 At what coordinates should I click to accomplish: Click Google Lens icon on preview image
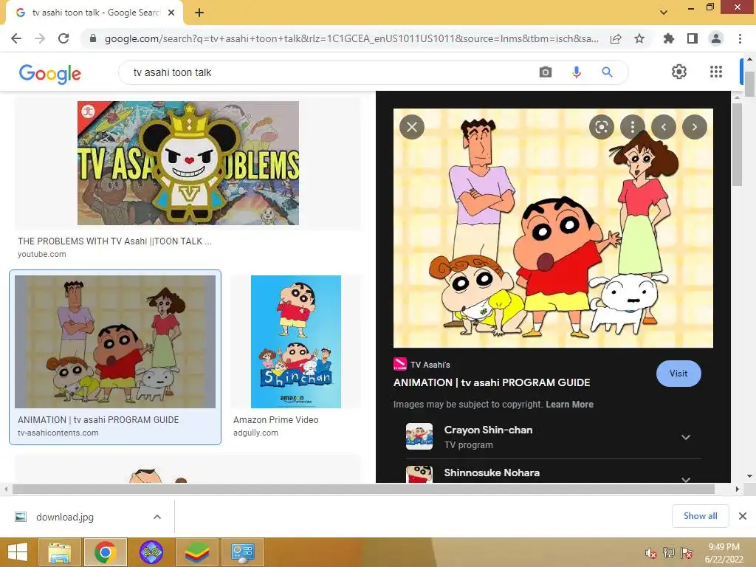601,127
